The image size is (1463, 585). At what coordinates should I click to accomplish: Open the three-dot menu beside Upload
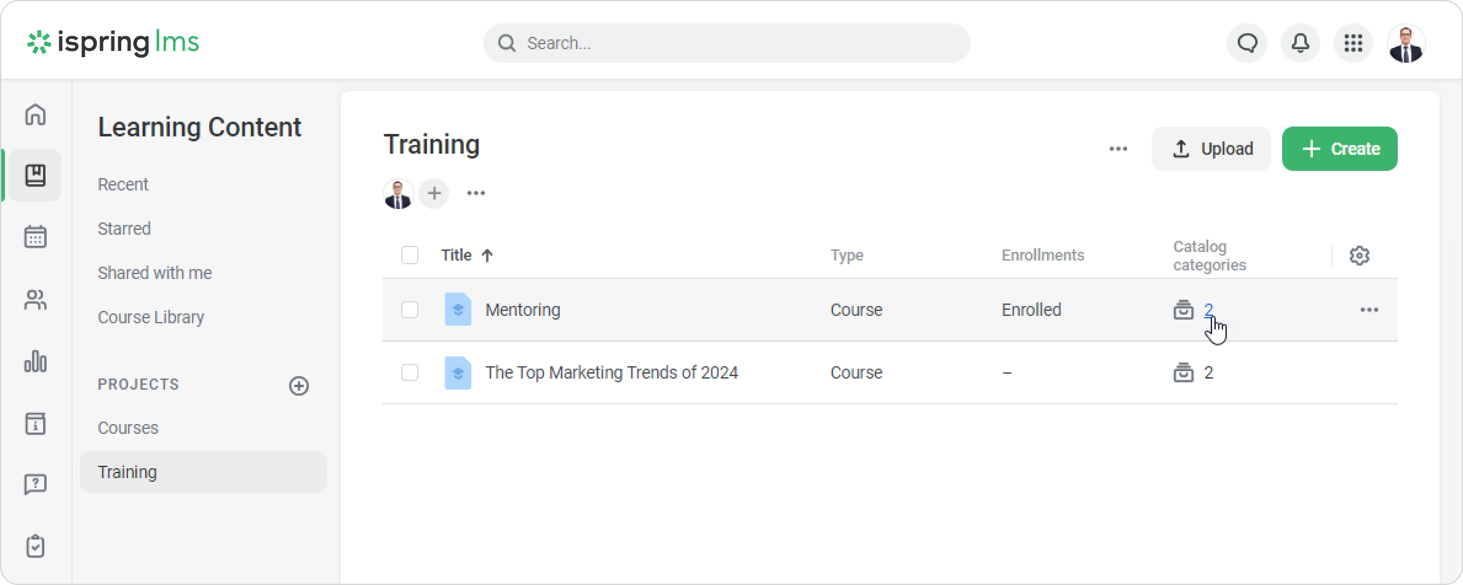click(x=1118, y=149)
